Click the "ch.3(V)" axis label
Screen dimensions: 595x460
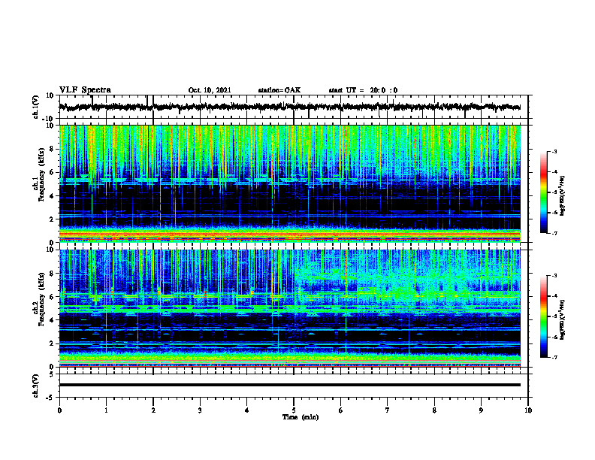tap(36, 386)
